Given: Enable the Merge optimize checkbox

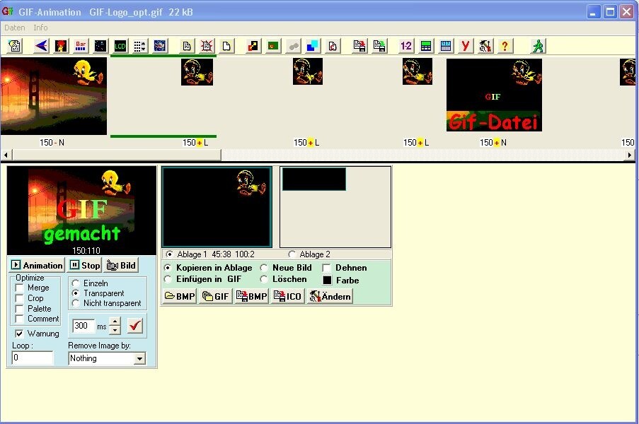Looking at the screenshot, I should (20, 288).
